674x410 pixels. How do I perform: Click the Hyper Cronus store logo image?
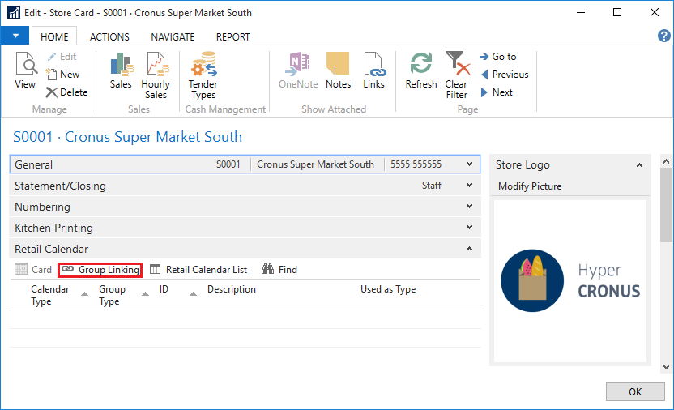(x=570, y=280)
